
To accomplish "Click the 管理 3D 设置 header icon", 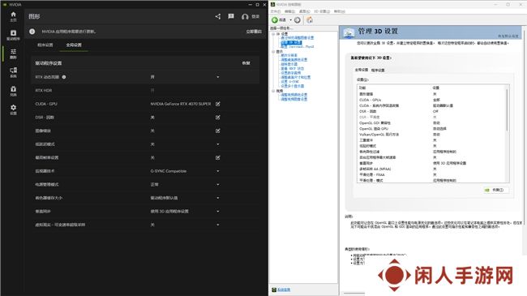I will pyautogui.click(x=349, y=32).
